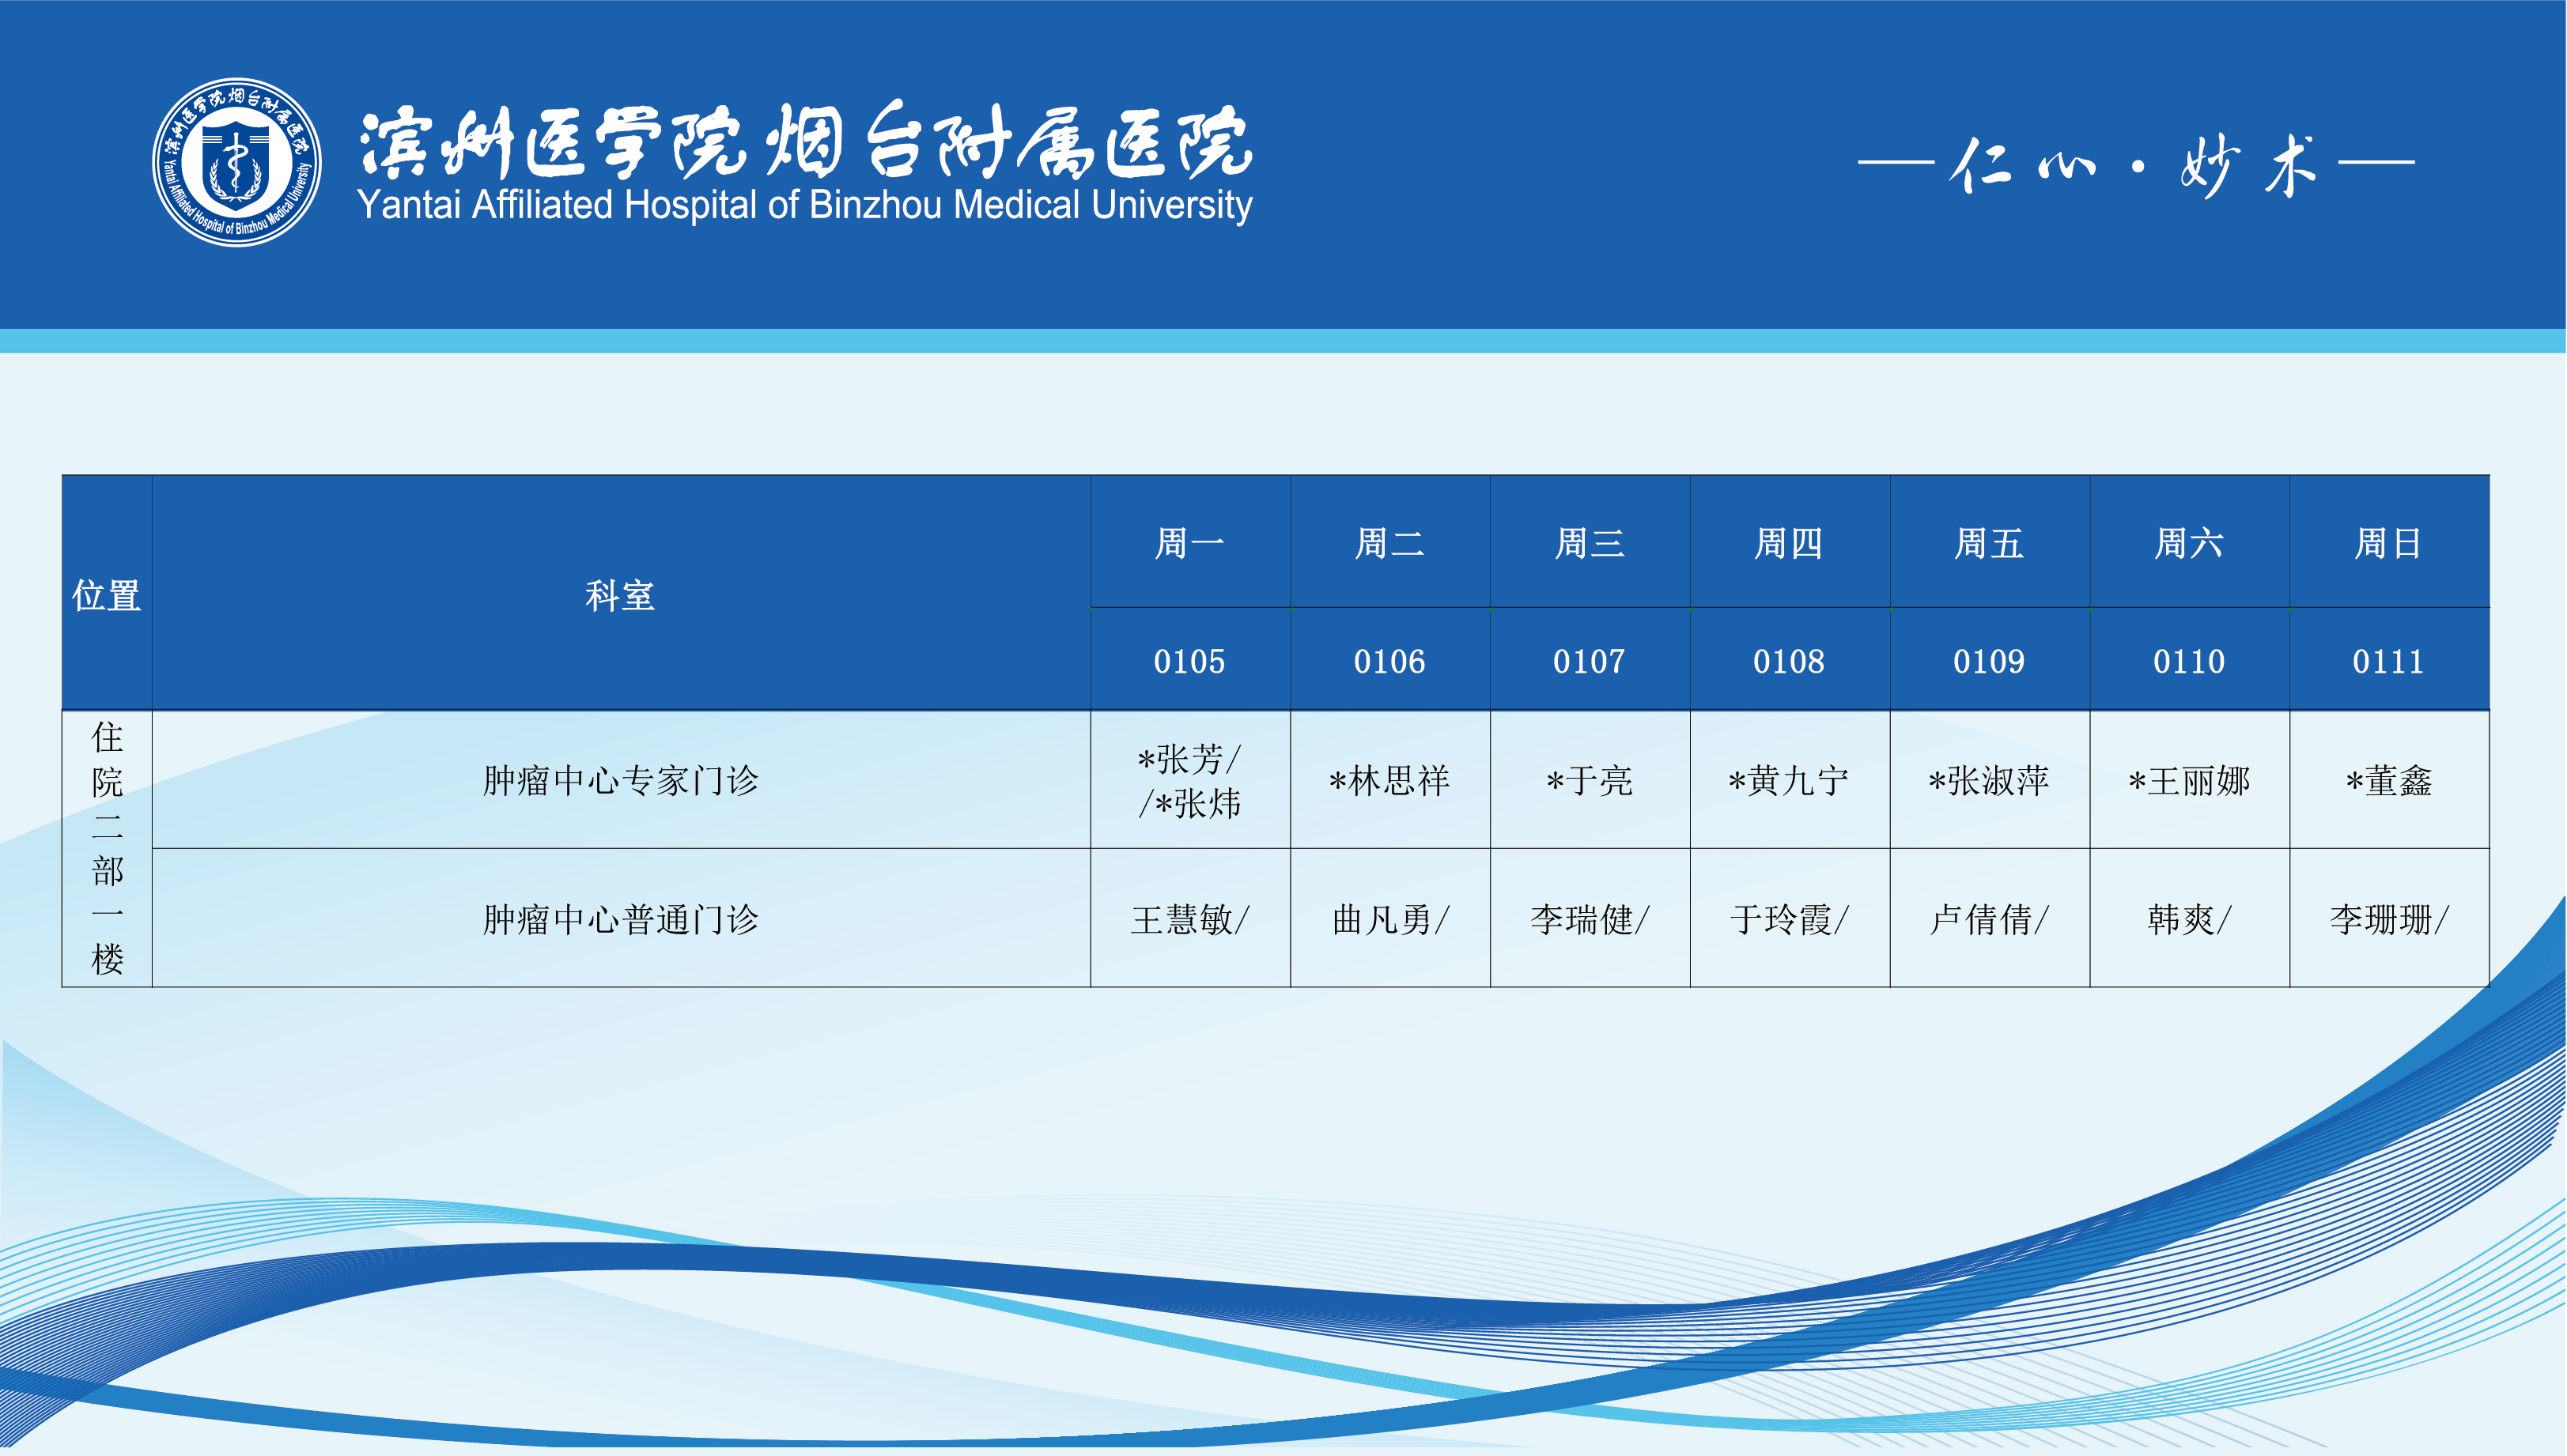This screenshot has width=2567, height=1456.
Task: Click doctor *黄九宁 on Thursday
Action: click(x=1789, y=780)
